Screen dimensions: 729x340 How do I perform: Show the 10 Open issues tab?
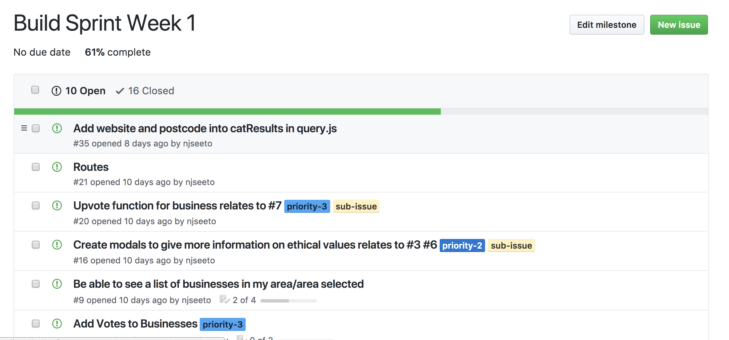85,91
